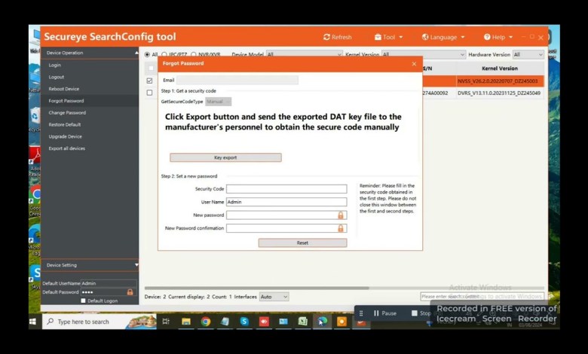Viewport: 588px width, 354px height.
Task: Toggle the select-all header checkbox
Action: tap(151, 69)
